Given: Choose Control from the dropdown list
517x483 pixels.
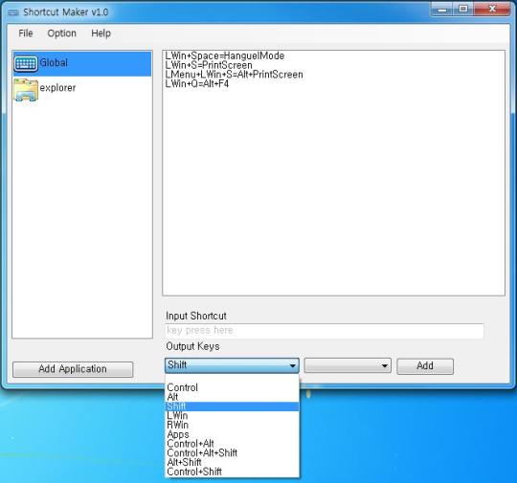Looking at the screenshot, I should click(232, 387).
